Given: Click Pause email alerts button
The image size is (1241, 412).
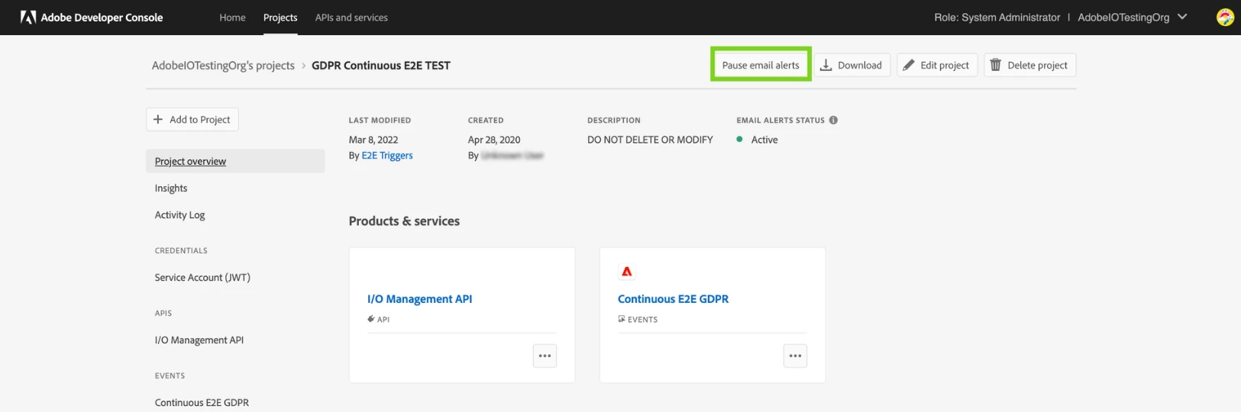Looking at the screenshot, I should tap(761, 65).
